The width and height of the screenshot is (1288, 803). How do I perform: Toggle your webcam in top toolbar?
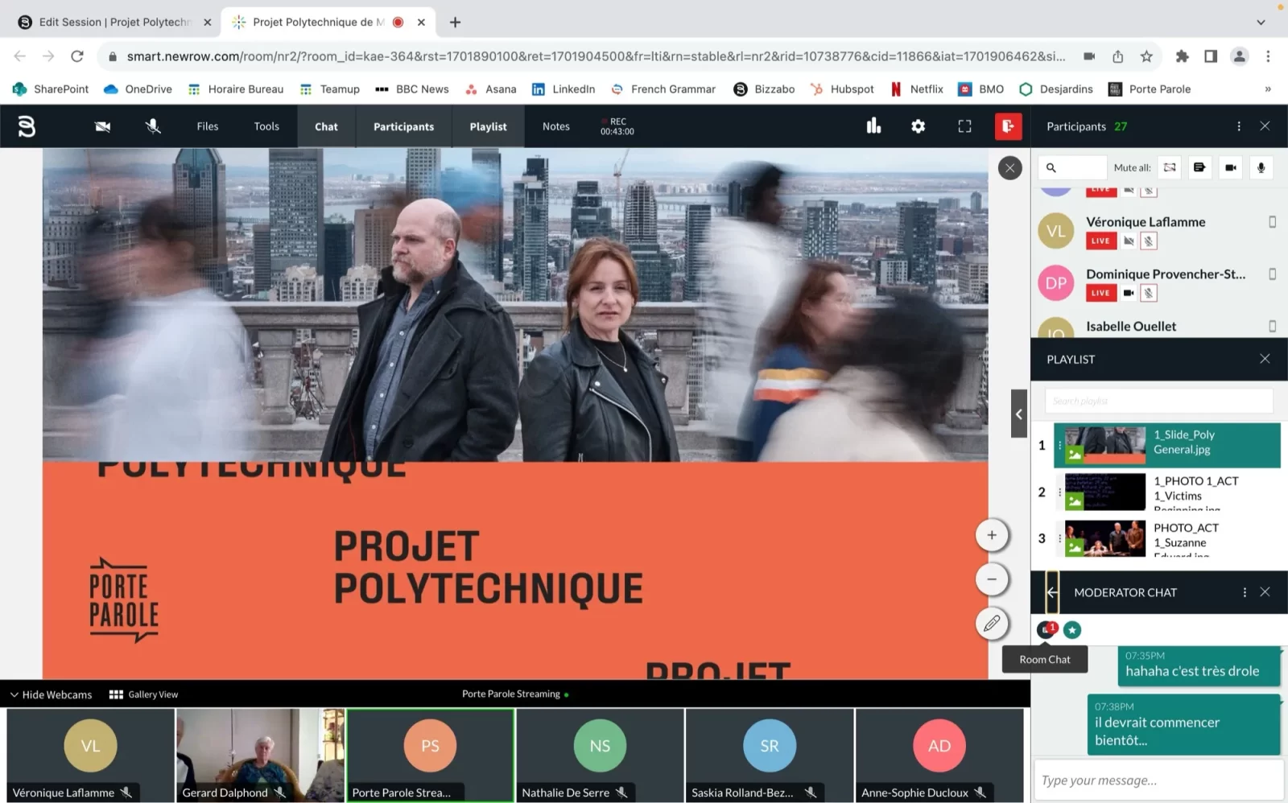102,126
